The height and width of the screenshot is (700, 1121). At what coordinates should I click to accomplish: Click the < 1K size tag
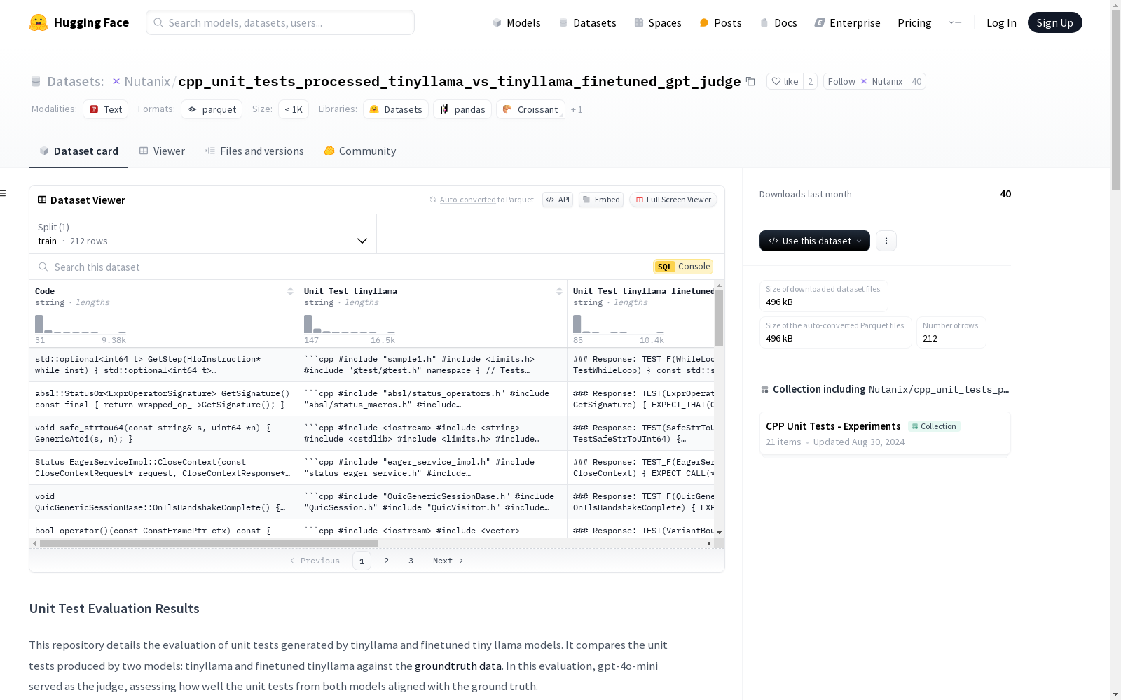(x=294, y=109)
